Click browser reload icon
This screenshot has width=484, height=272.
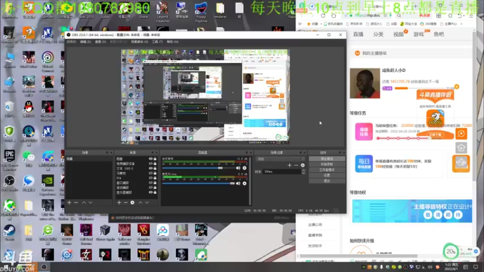(x=323, y=16)
